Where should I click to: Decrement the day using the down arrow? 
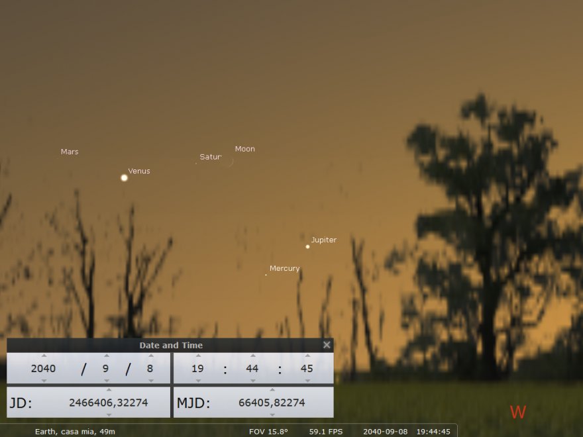(x=150, y=381)
